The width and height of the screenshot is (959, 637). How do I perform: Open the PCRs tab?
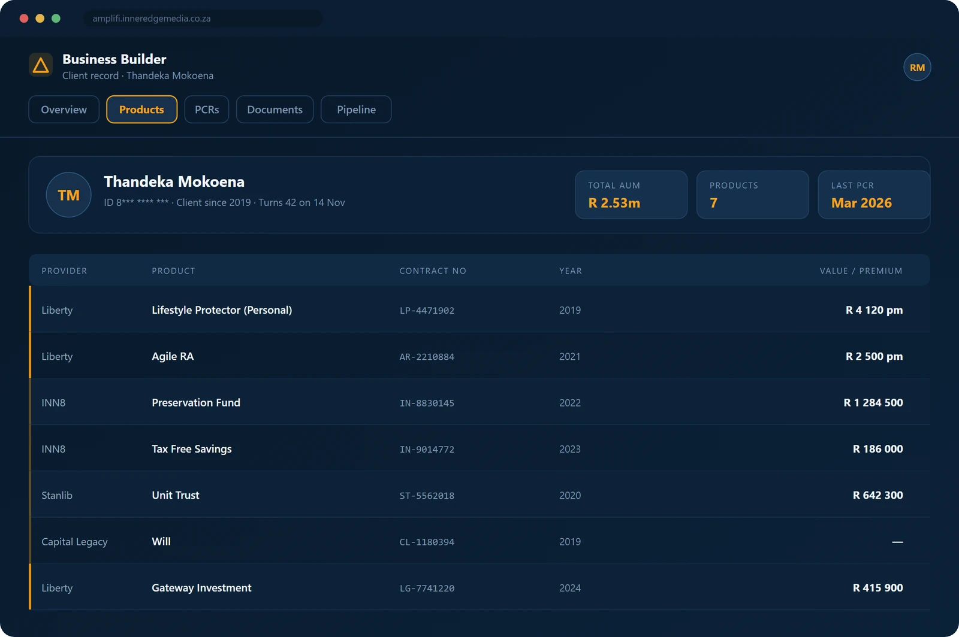[x=207, y=110]
